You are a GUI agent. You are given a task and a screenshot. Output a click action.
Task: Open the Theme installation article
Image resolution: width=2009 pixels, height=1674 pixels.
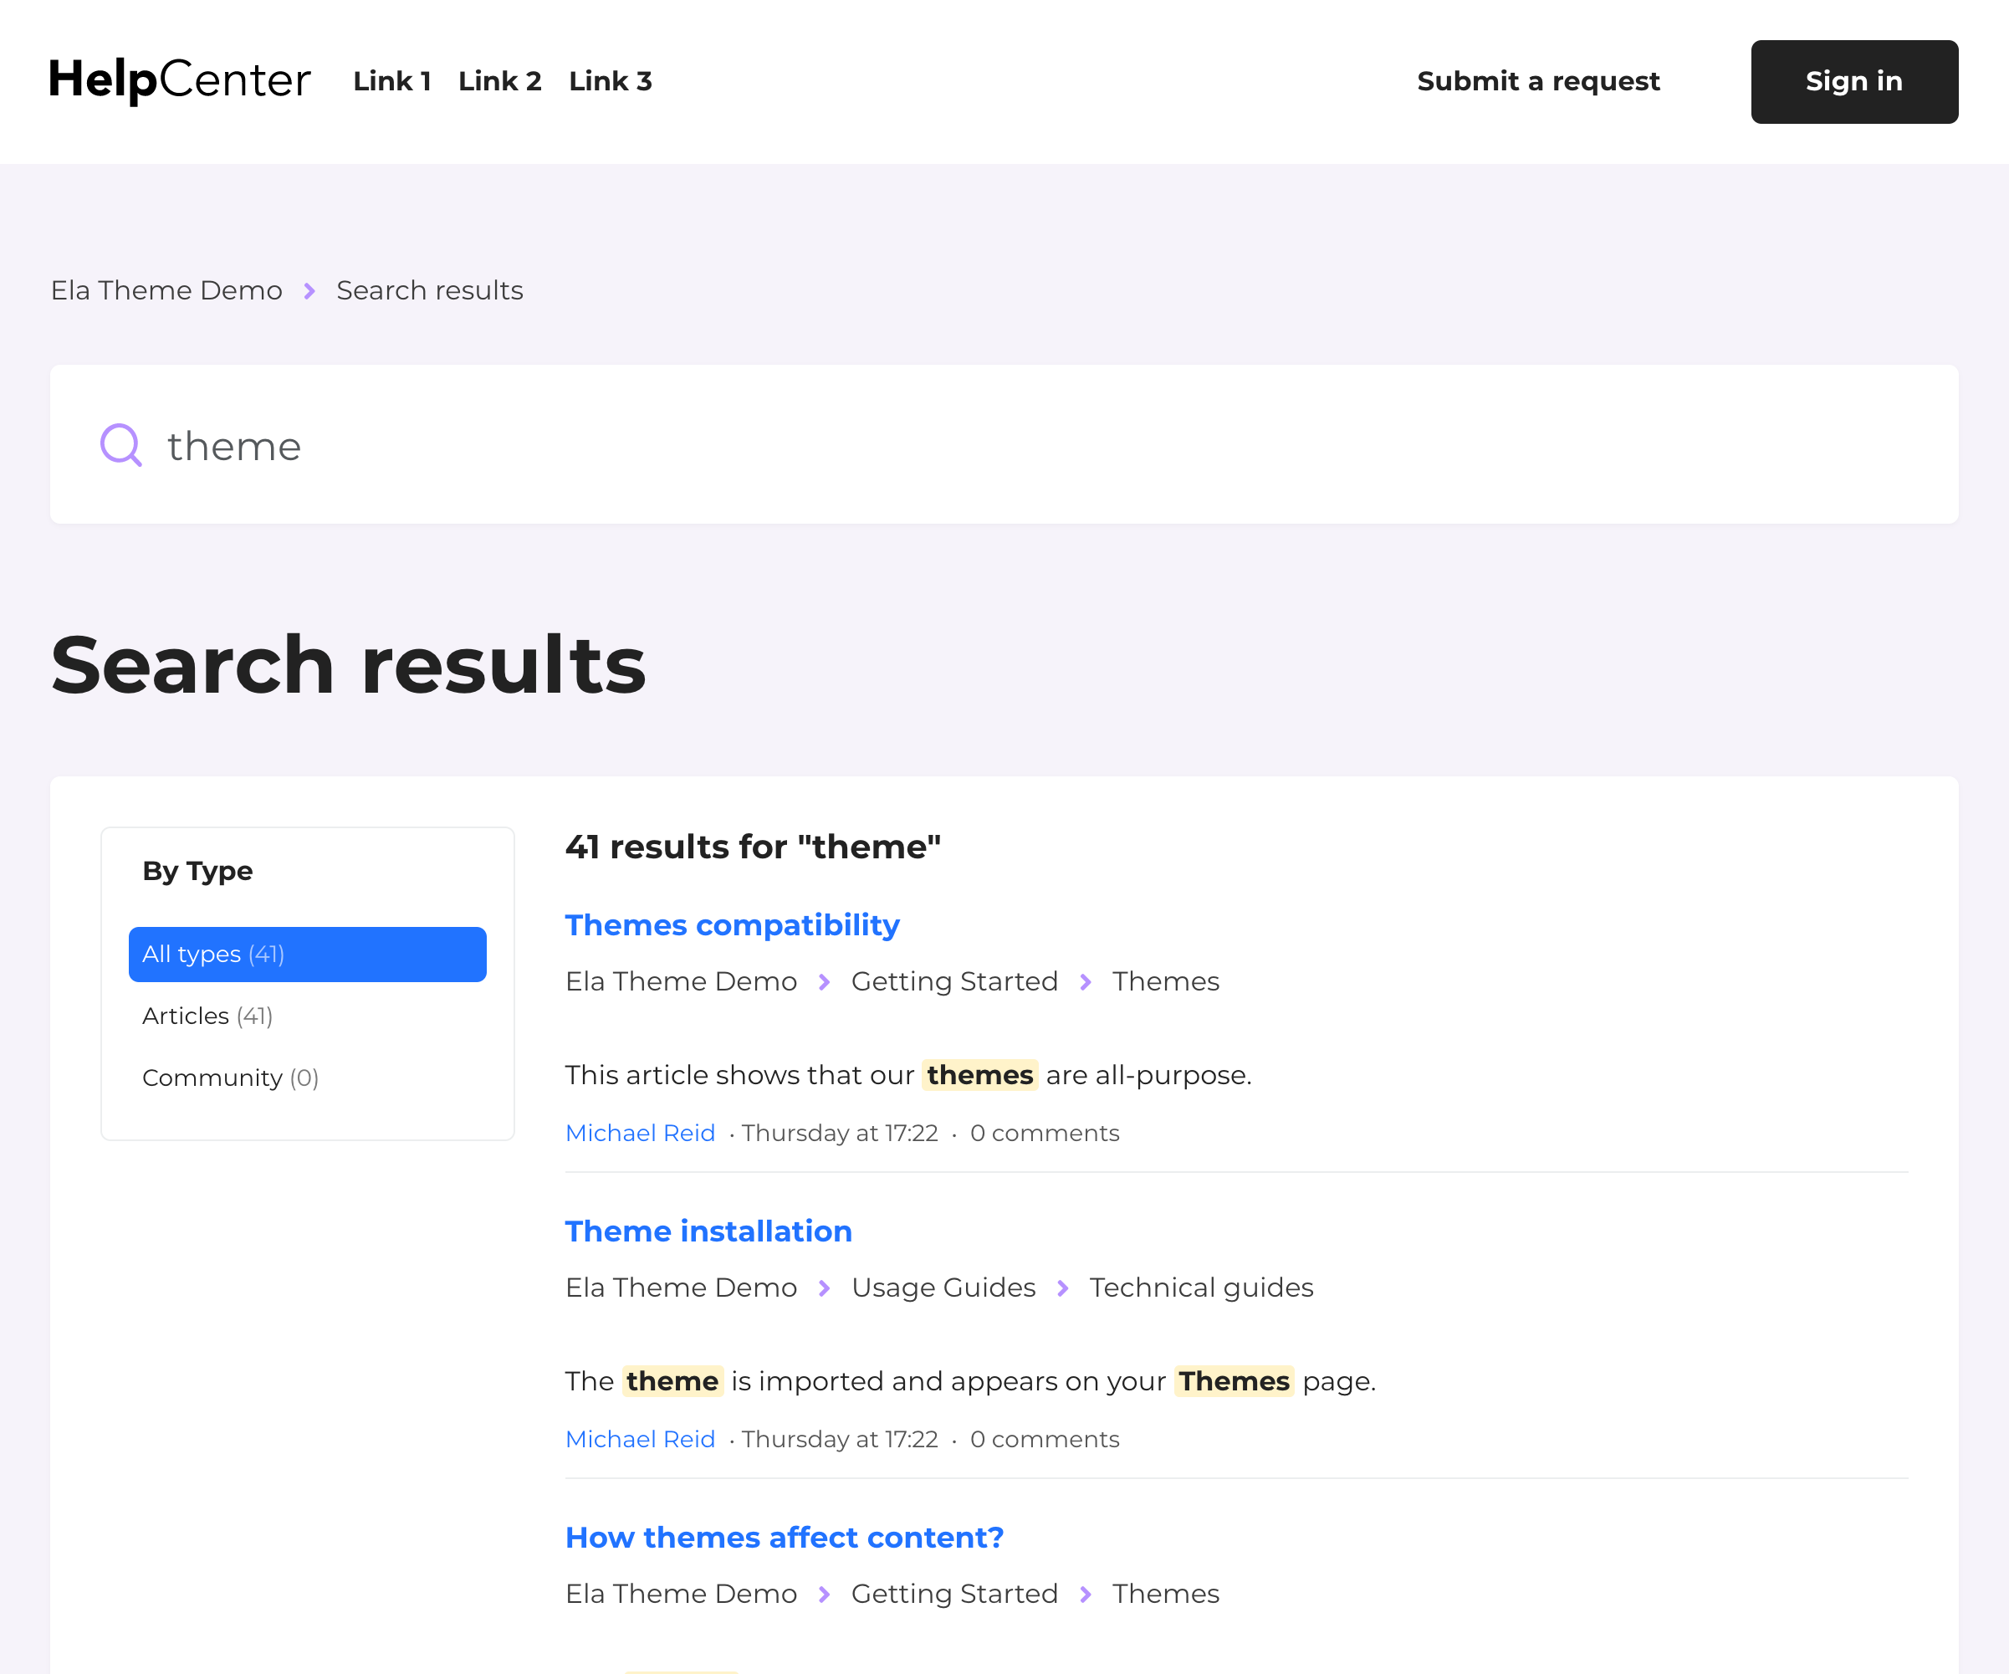(708, 1231)
